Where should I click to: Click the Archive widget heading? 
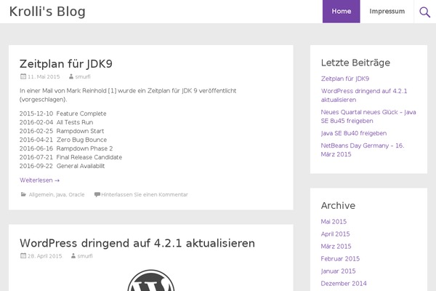click(338, 205)
